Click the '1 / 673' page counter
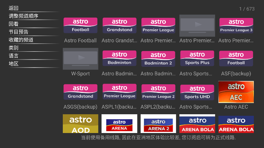The width and height of the screenshot is (264, 148). [x=247, y=9]
